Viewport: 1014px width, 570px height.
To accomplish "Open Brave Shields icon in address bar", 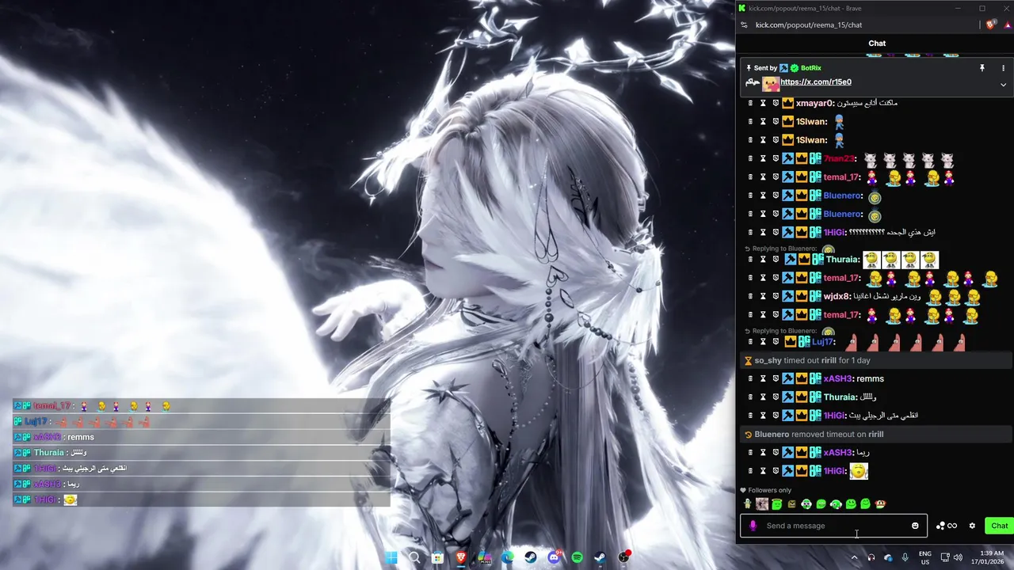I will (990, 25).
